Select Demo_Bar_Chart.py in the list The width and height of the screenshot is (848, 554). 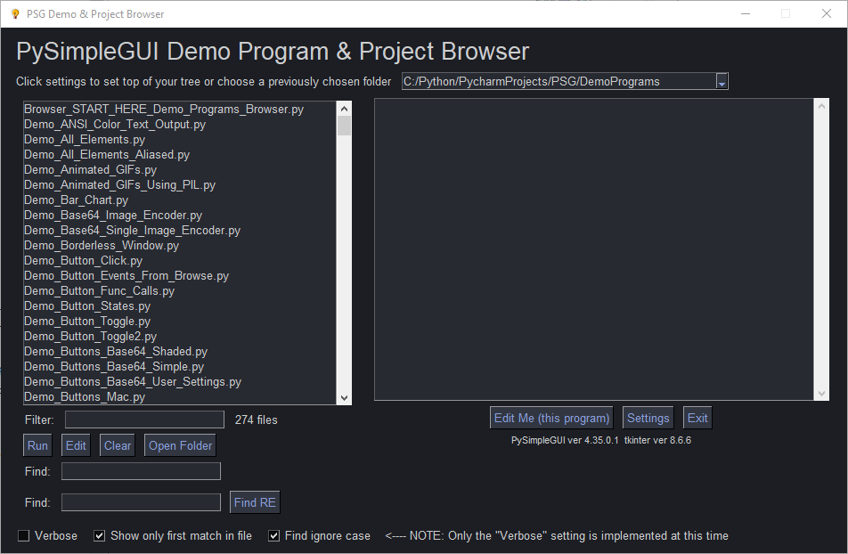click(76, 200)
